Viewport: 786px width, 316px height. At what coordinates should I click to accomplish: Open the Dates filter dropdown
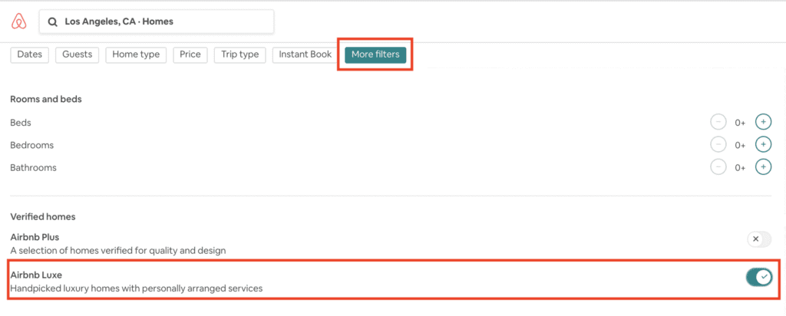29,54
